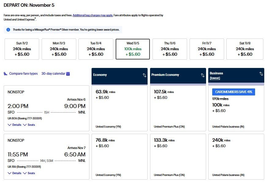
Task: Click the Economy column header
Action: 120,76
